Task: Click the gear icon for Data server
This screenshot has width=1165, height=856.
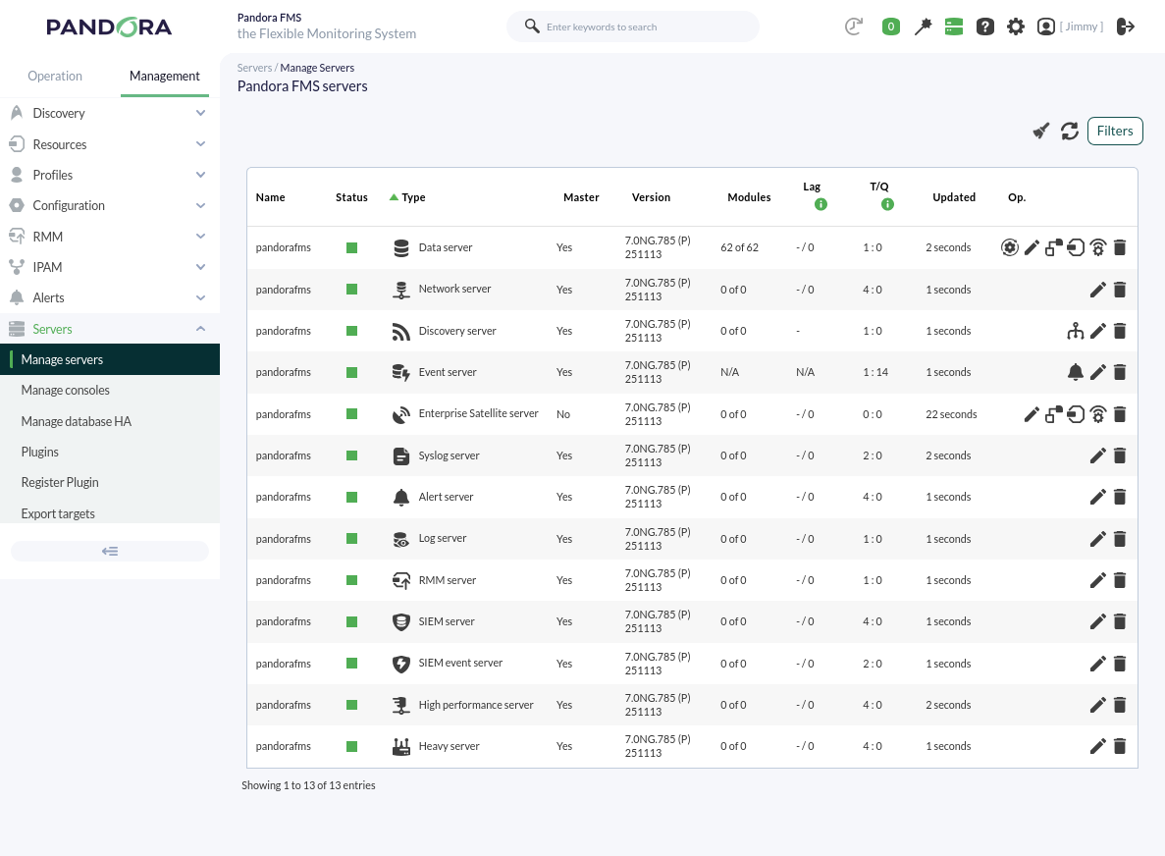Action: (x=1009, y=247)
